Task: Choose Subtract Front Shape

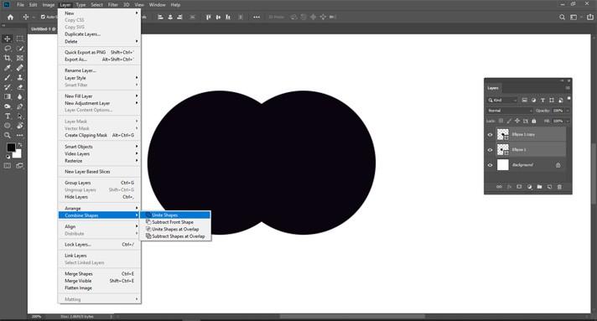Action: click(175, 222)
